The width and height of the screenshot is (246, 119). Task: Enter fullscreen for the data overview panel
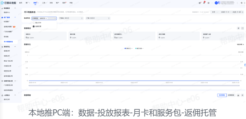(x=242, y=28)
